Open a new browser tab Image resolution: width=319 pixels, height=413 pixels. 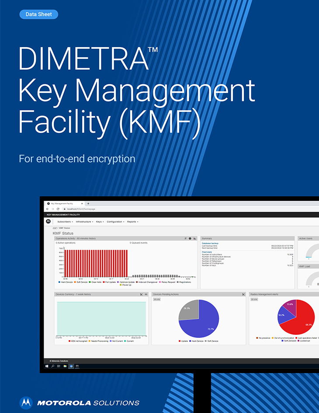[88, 203]
